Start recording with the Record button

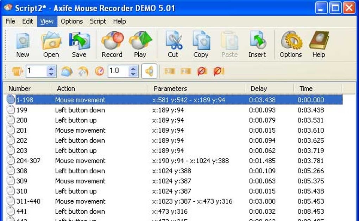click(112, 45)
